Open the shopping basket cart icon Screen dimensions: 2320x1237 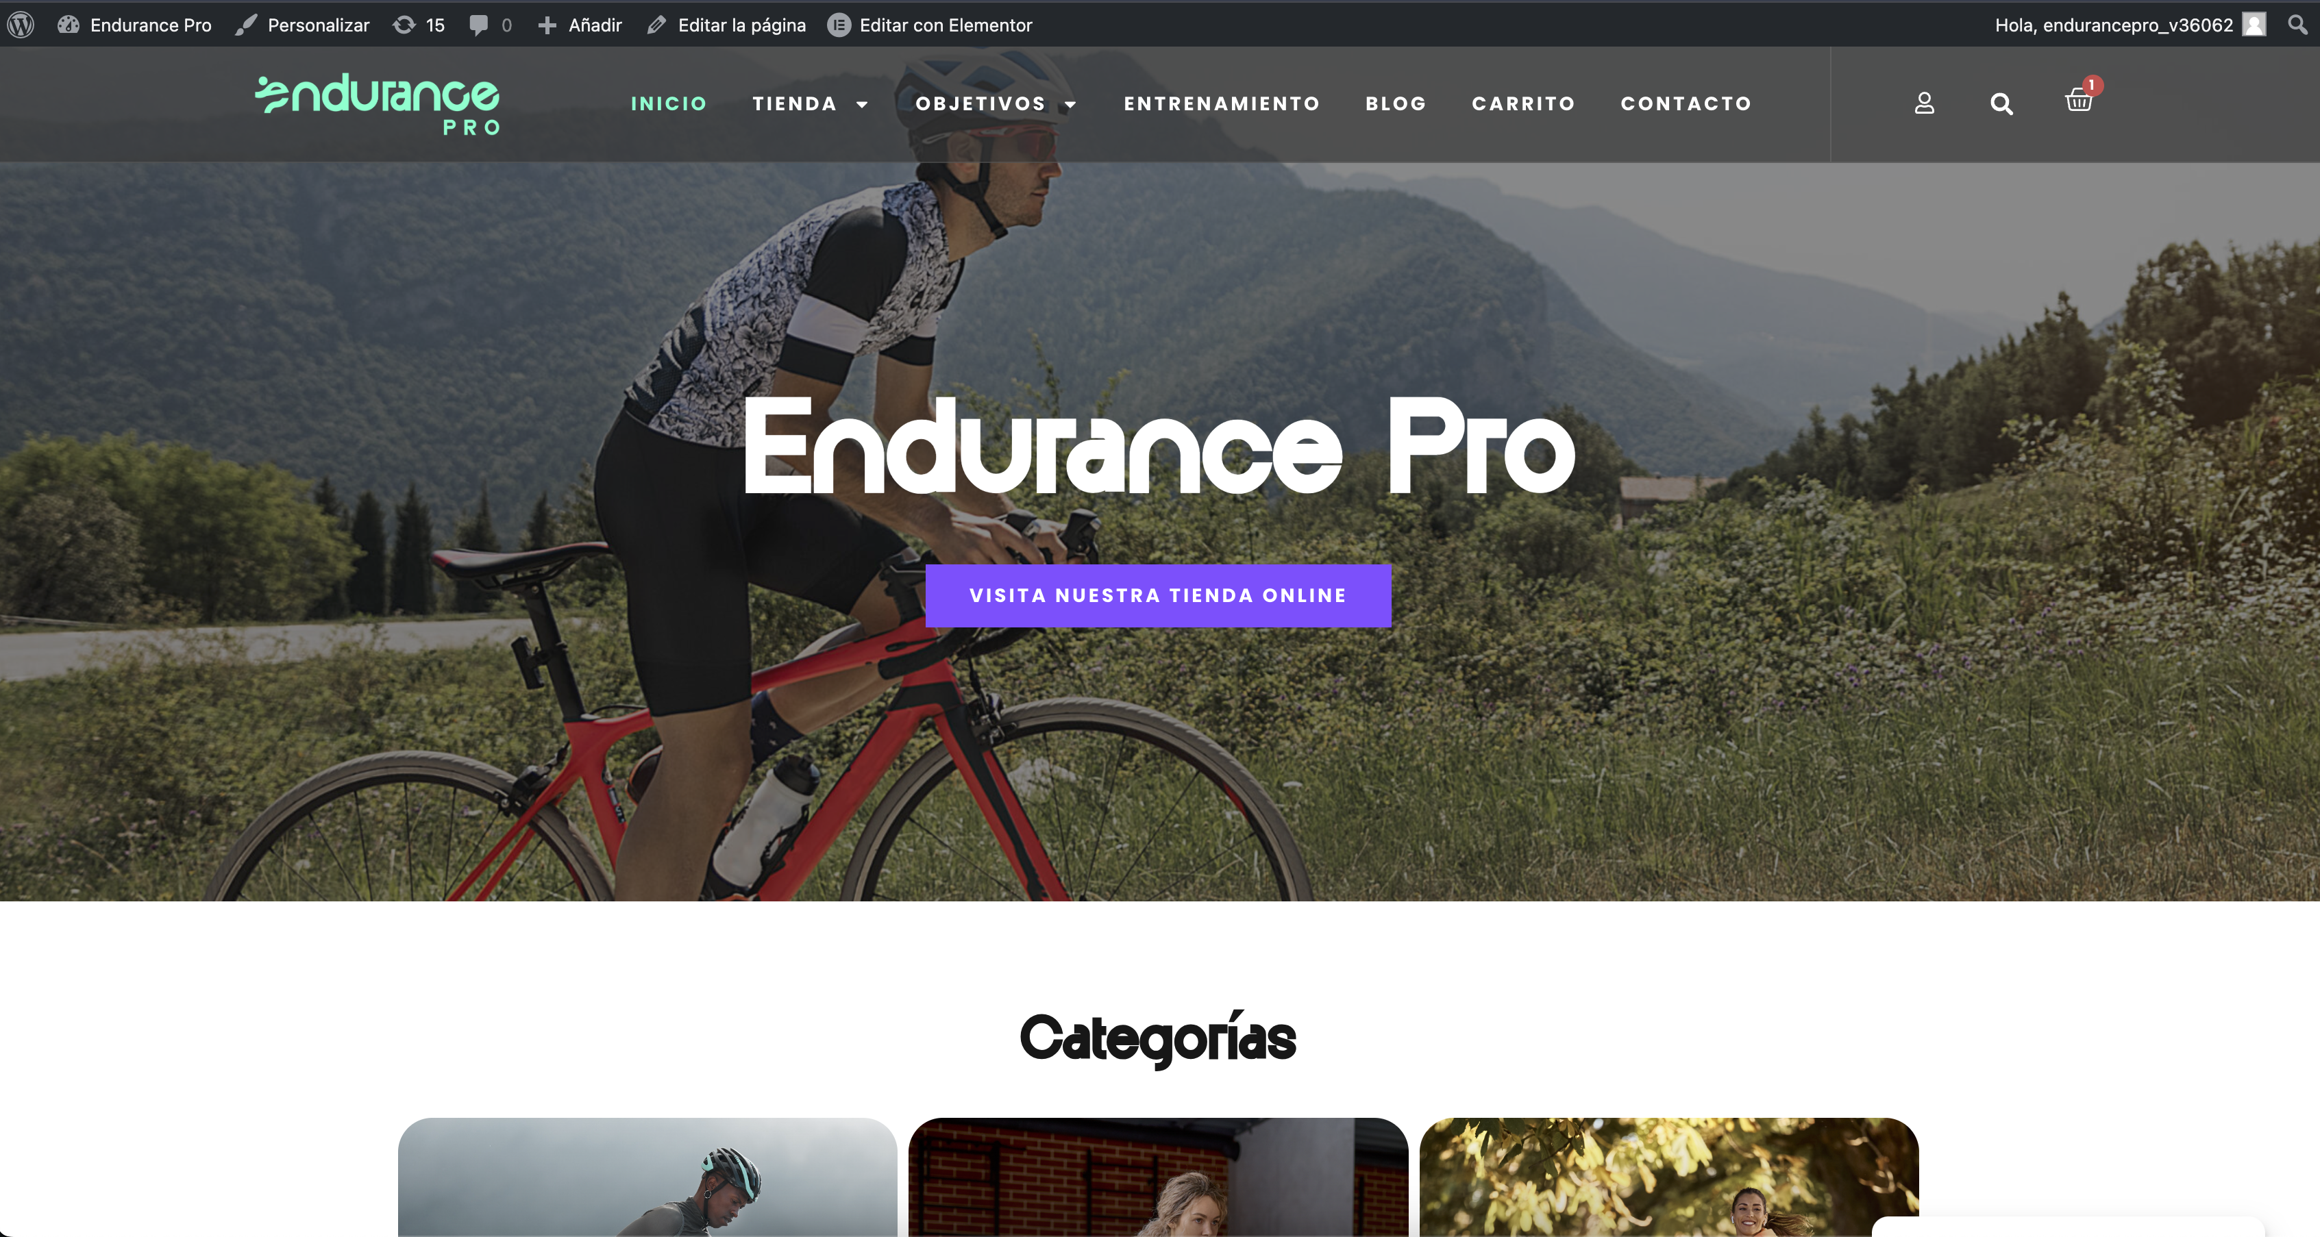pyautogui.click(x=2079, y=100)
